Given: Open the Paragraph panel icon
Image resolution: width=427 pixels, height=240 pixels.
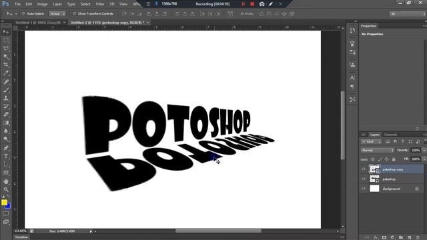Looking at the screenshot, I should click(x=352, y=87).
